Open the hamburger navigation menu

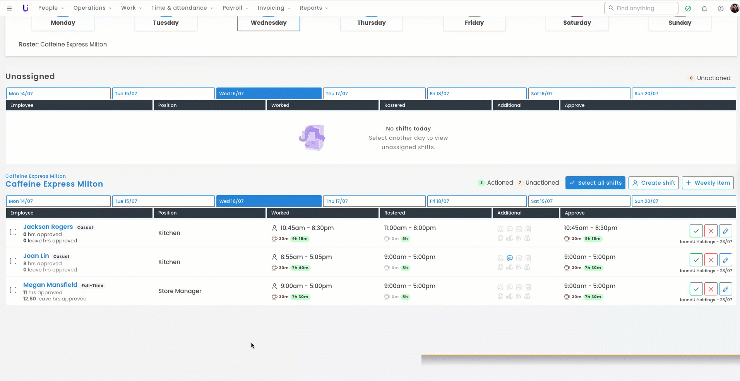click(9, 8)
